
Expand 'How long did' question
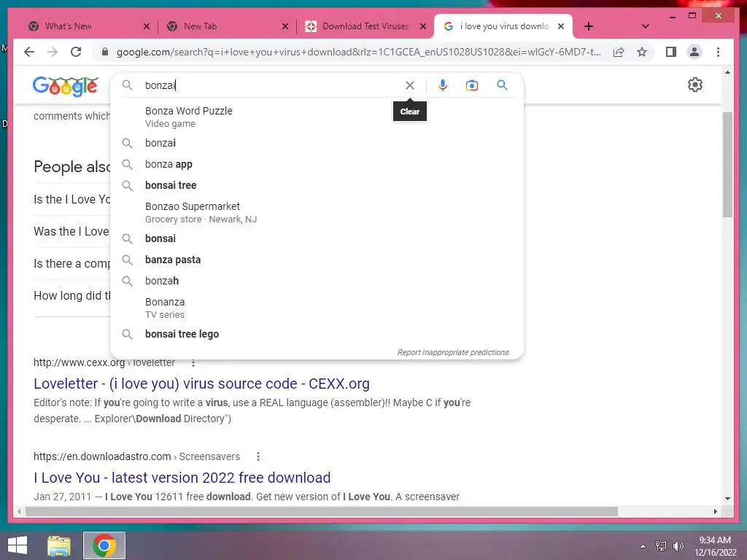click(72, 296)
